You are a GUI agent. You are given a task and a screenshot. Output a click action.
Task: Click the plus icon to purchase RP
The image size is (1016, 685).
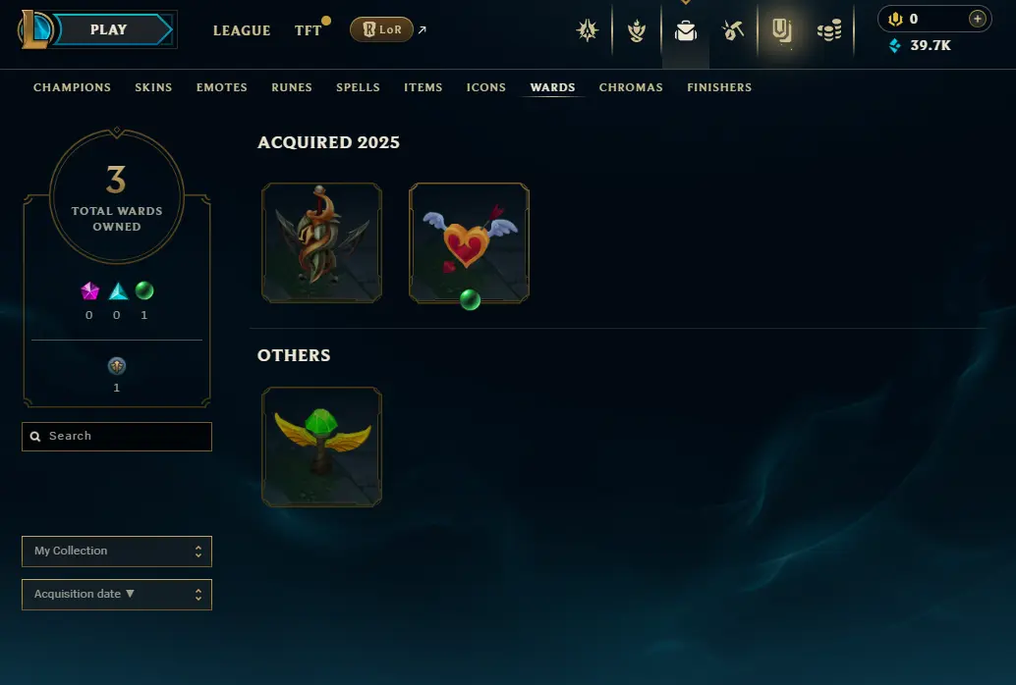(x=977, y=19)
